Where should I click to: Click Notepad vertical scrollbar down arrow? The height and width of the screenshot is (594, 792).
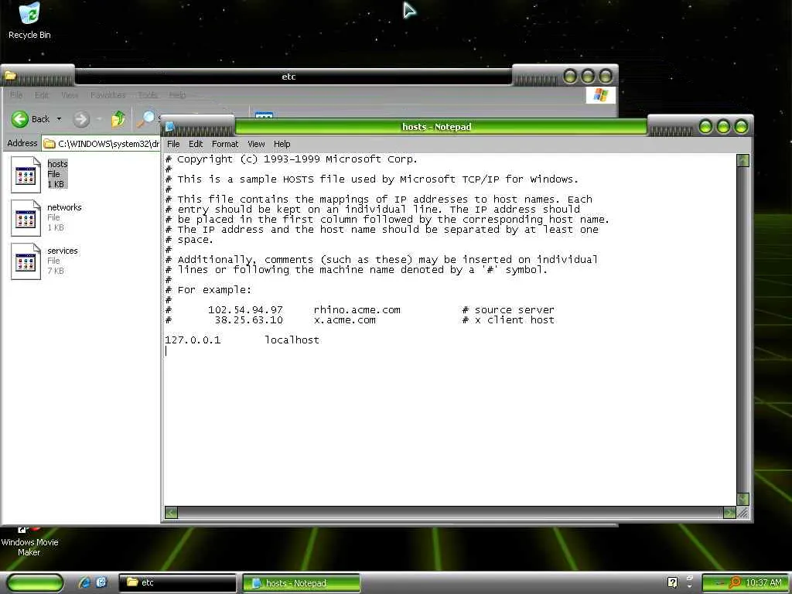742,499
